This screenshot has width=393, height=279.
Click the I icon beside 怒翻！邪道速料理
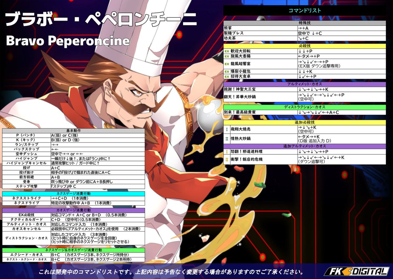[227, 151]
